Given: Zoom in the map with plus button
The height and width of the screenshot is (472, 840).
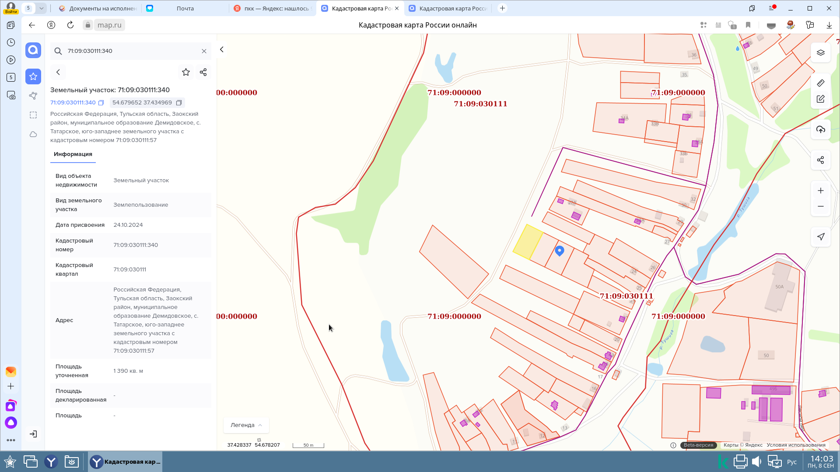Looking at the screenshot, I should 820,191.
